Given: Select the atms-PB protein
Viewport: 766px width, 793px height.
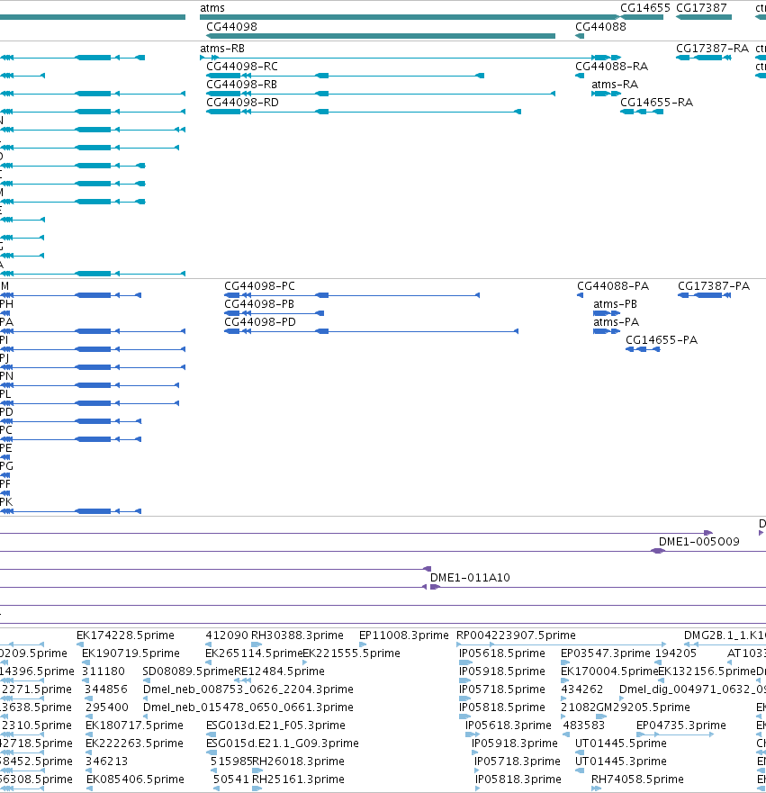Looking at the screenshot, I should [x=607, y=313].
